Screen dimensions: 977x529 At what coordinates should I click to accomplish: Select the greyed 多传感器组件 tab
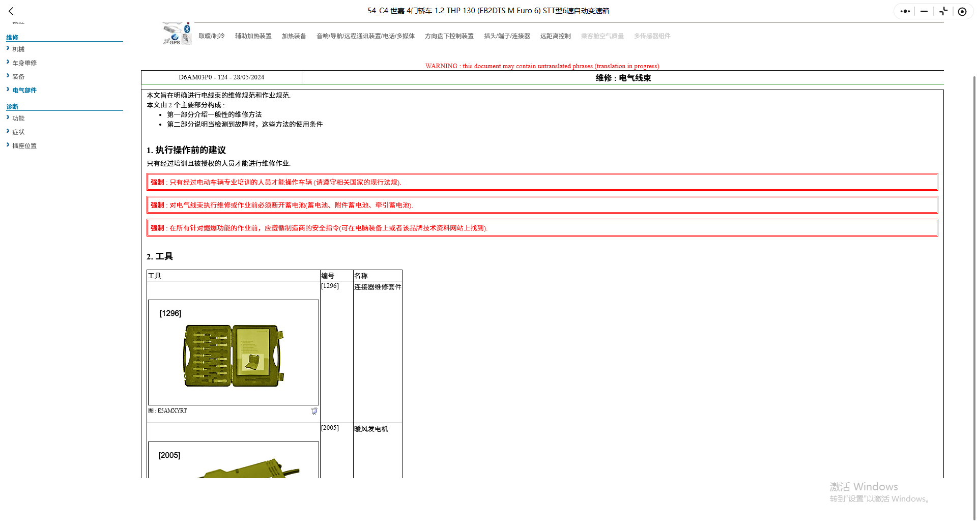pyautogui.click(x=652, y=36)
